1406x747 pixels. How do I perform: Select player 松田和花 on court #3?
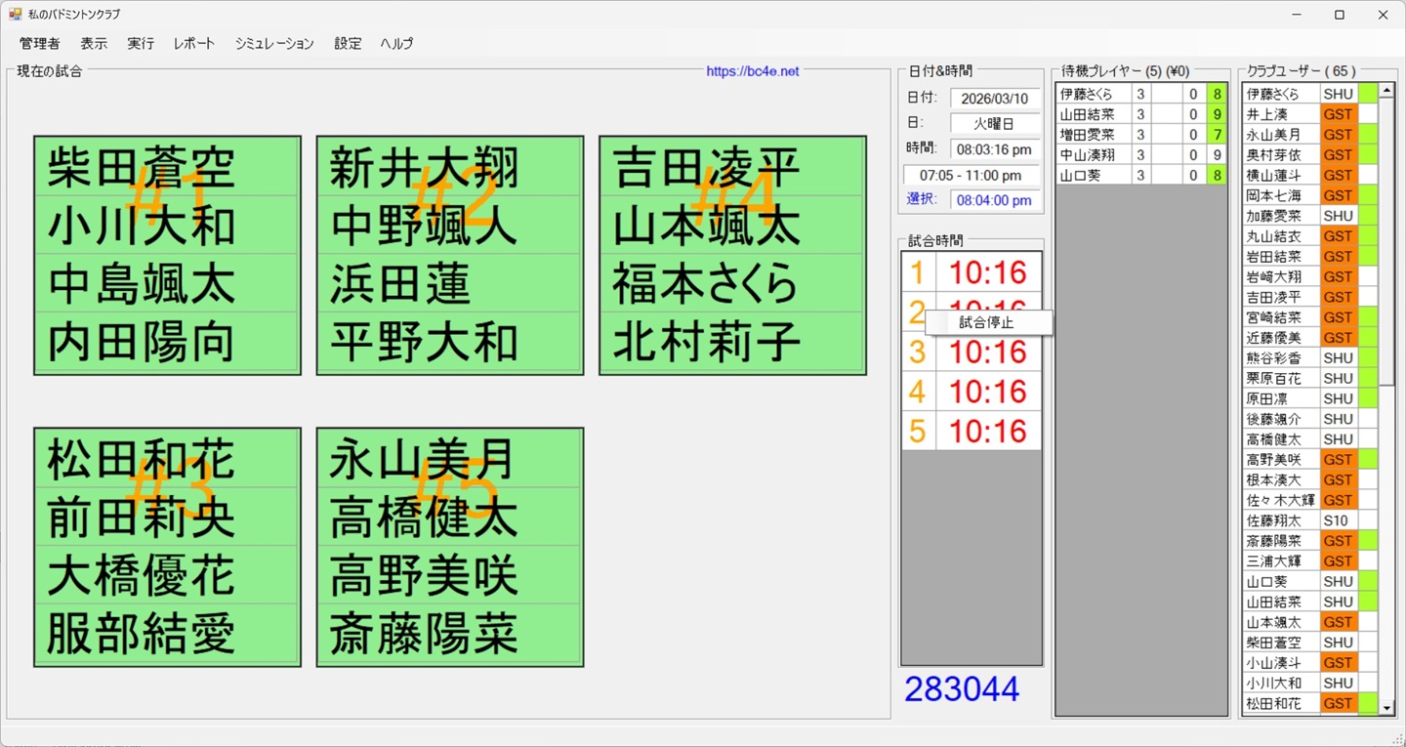[167, 459]
